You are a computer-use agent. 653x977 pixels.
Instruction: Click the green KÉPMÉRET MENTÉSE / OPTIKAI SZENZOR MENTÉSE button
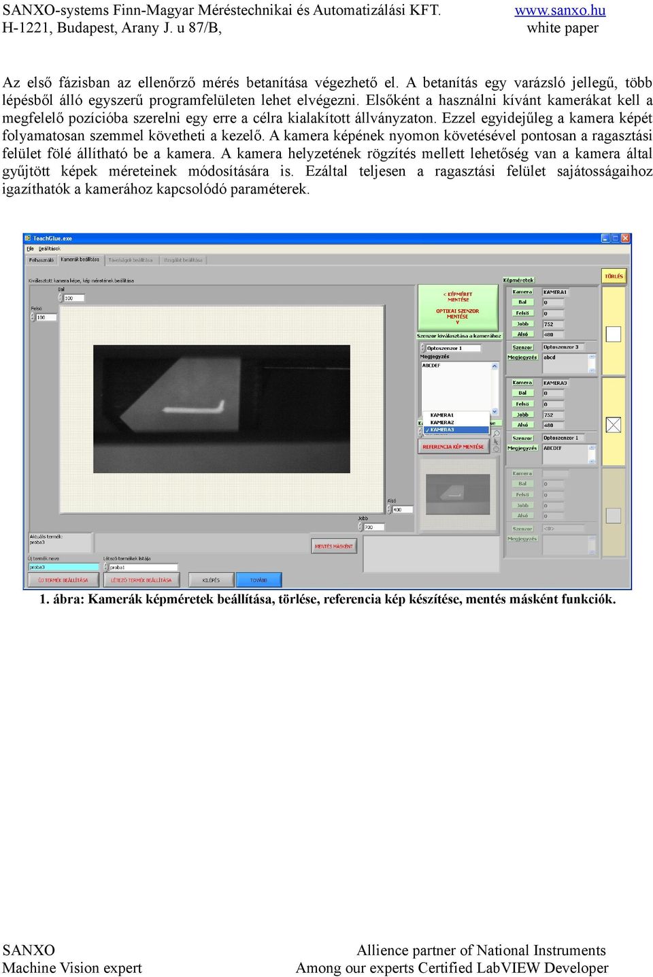(x=458, y=308)
